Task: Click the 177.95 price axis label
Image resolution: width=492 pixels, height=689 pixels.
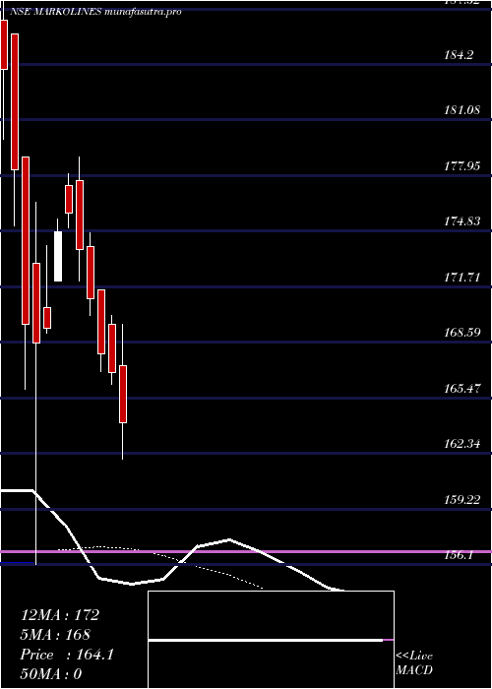Action: tap(462, 166)
